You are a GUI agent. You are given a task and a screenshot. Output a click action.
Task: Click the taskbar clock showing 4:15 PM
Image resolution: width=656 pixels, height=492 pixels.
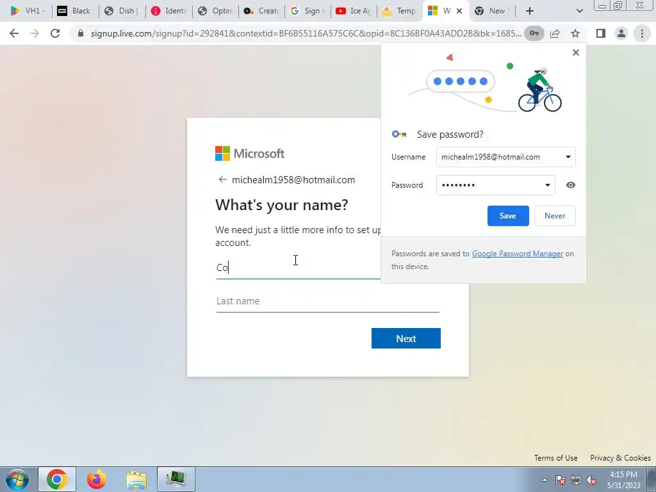(x=623, y=480)
